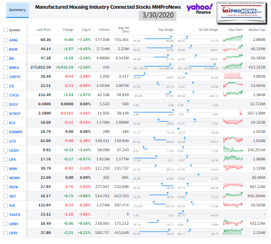Viewport: 271px width, 244px height.
Task: Check the NOBH row checkbox
Action: pos(6,178)
